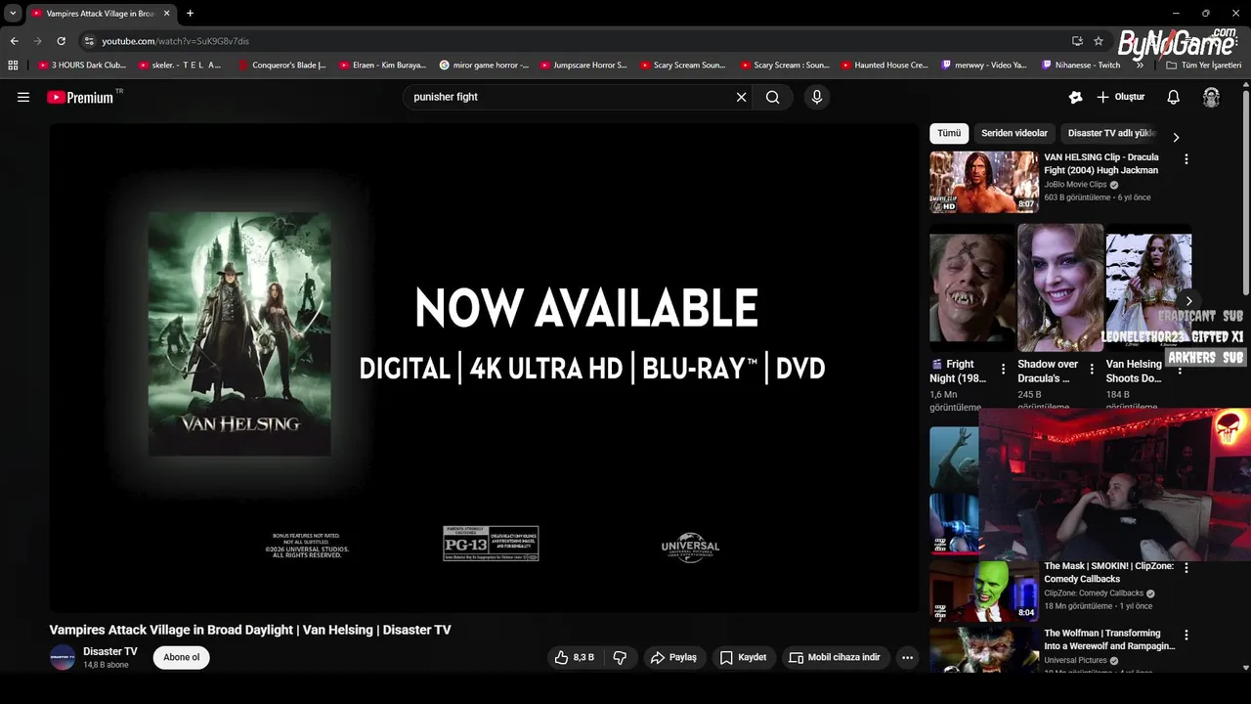The height and width of the screenshot is (704, 1251).
Task: Focus the search field with punisher fight
Action: point(572,97)
